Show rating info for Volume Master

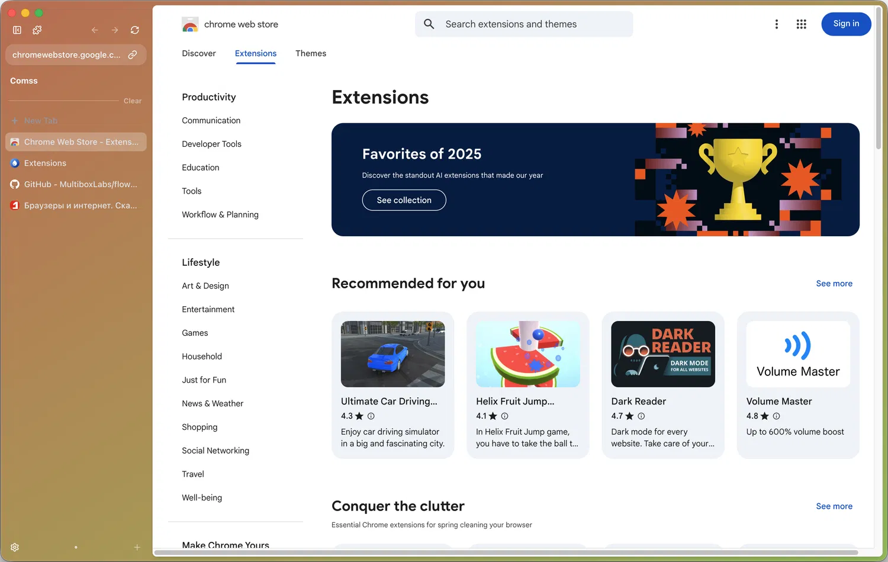(x=776, y=416)
